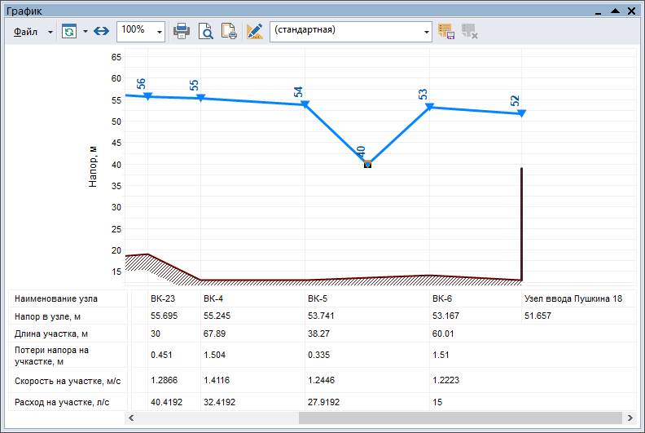Screen dimensions: 645x433
Task: Expand the arrow next to Файл
Action: pos(50,32)
